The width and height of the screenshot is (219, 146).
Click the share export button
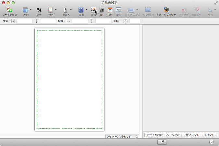pos(162,142)
